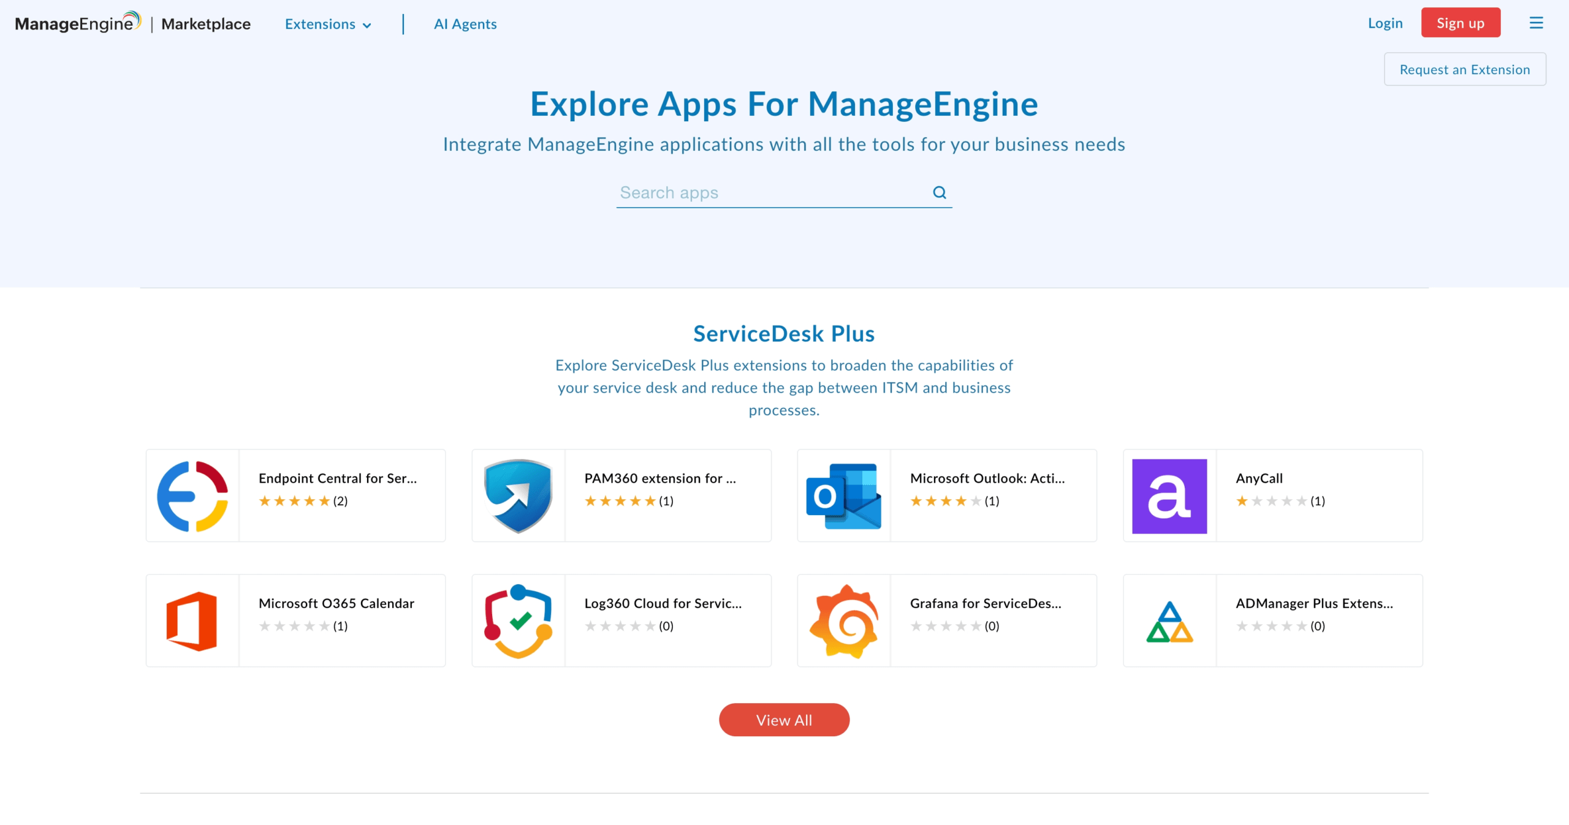Expand the Extensions dropdown
1569x825 pixels.
(328, 24)
